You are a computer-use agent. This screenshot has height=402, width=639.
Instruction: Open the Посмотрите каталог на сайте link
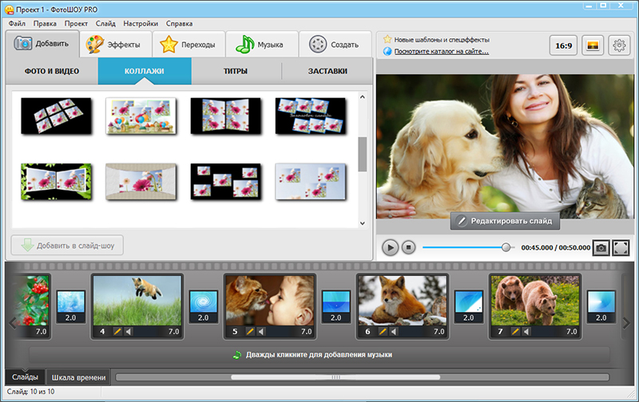coord(442,51)
